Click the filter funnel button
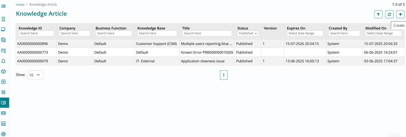406x137 pixels. coord(378,14)
